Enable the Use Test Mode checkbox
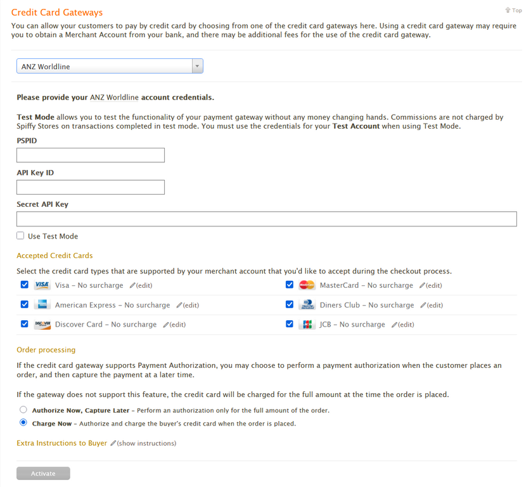The height and width of the screenshot is (487, 531). pyautogui.click(x=20, y=236)
